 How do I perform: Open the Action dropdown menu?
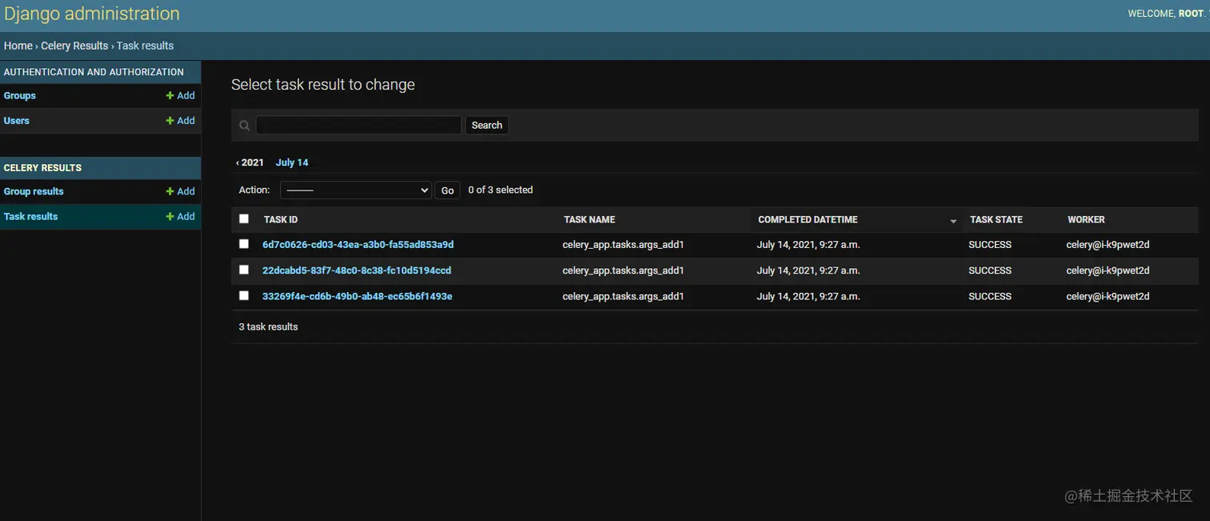click(356, 190)
